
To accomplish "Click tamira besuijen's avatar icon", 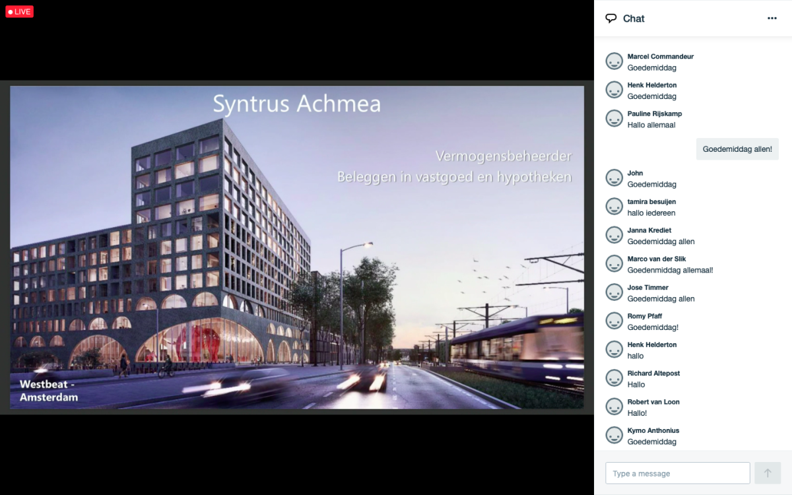I will coord(614,207).
